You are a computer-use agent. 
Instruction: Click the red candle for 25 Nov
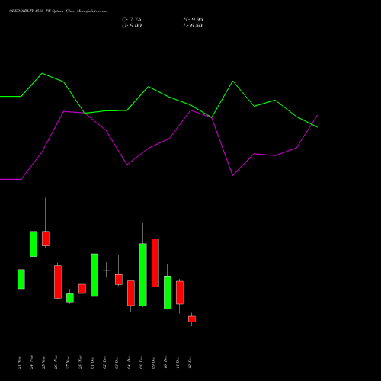point(46,239)
